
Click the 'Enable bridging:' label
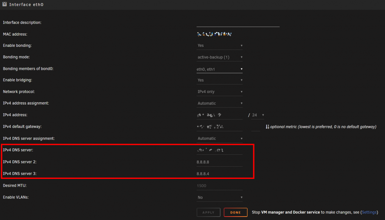pos(17,80)
